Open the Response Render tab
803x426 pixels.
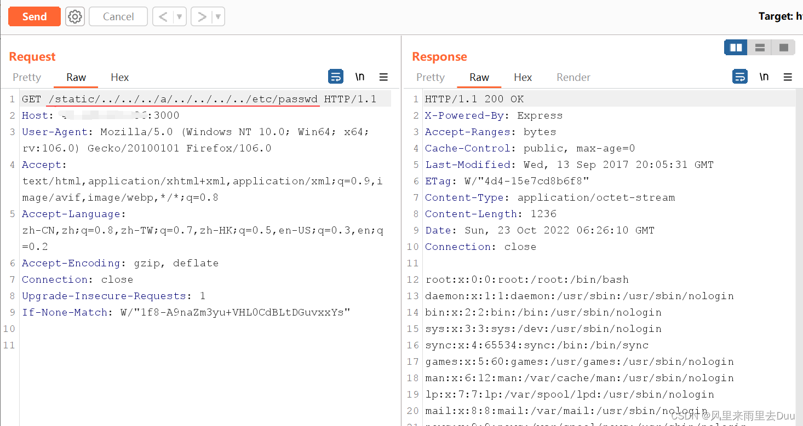pyautogui.click(x=573, y=77)
